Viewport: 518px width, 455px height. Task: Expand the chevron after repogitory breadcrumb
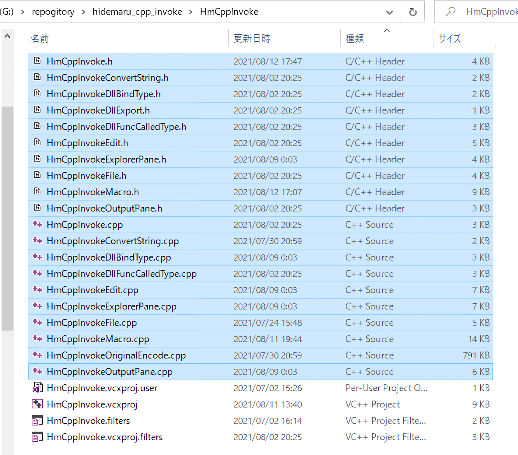tap(84, 12)
